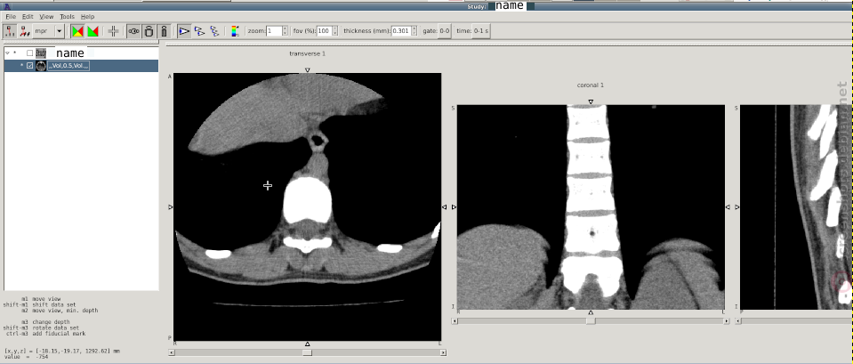Open the Tools menu
The height and width of the screenshot is (364, 853).
click(x=68, y=17)
